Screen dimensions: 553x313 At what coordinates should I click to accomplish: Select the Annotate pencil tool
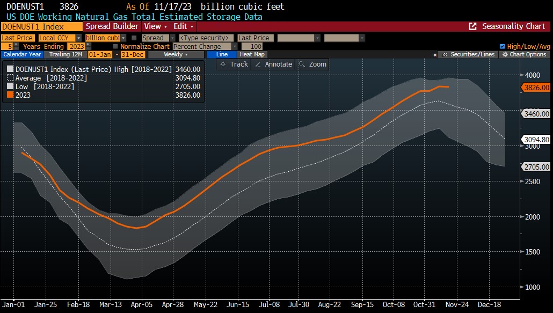273,64
